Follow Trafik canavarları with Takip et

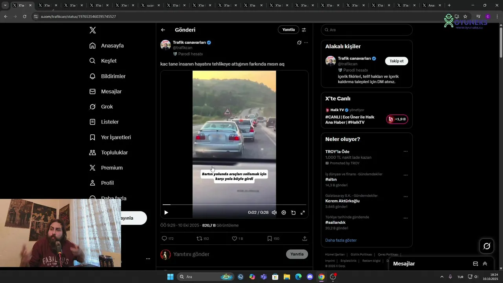pos(397,61)
